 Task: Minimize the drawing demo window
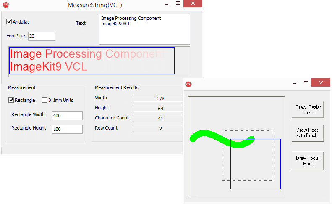pyautogui.click(x=295, y=83)
